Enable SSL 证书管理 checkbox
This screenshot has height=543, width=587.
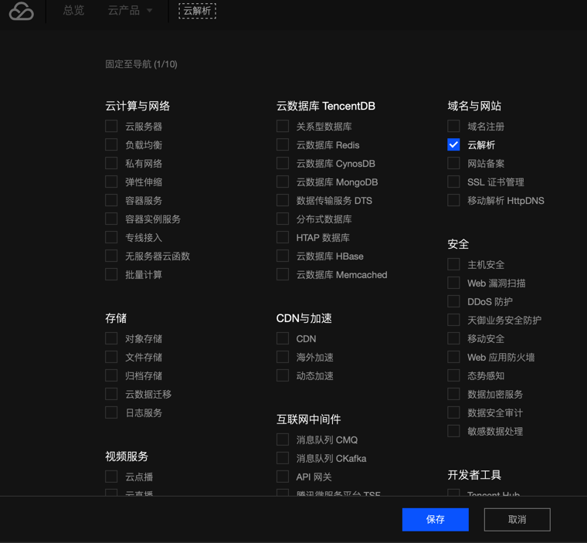pos(453,182)
